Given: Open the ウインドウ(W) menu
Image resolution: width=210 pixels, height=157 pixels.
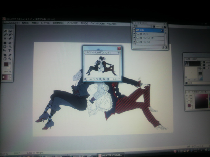Looking at the screenshot, I should pos(97,24).
